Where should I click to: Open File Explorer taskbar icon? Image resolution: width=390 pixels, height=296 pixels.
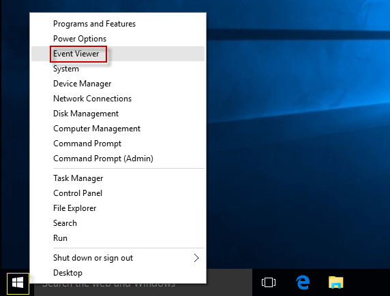(x=336, y=282)
